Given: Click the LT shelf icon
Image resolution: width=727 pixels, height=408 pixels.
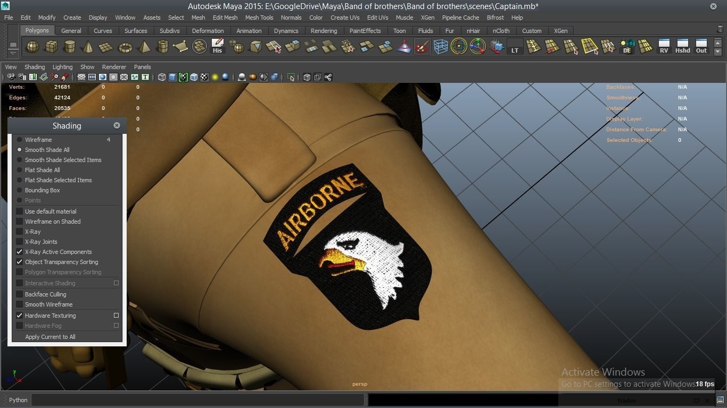Looking at the screenshot, I should (x=515, y=47).
